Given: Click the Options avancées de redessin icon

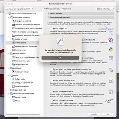Looking at the screenshot, I should coord(13,46).
